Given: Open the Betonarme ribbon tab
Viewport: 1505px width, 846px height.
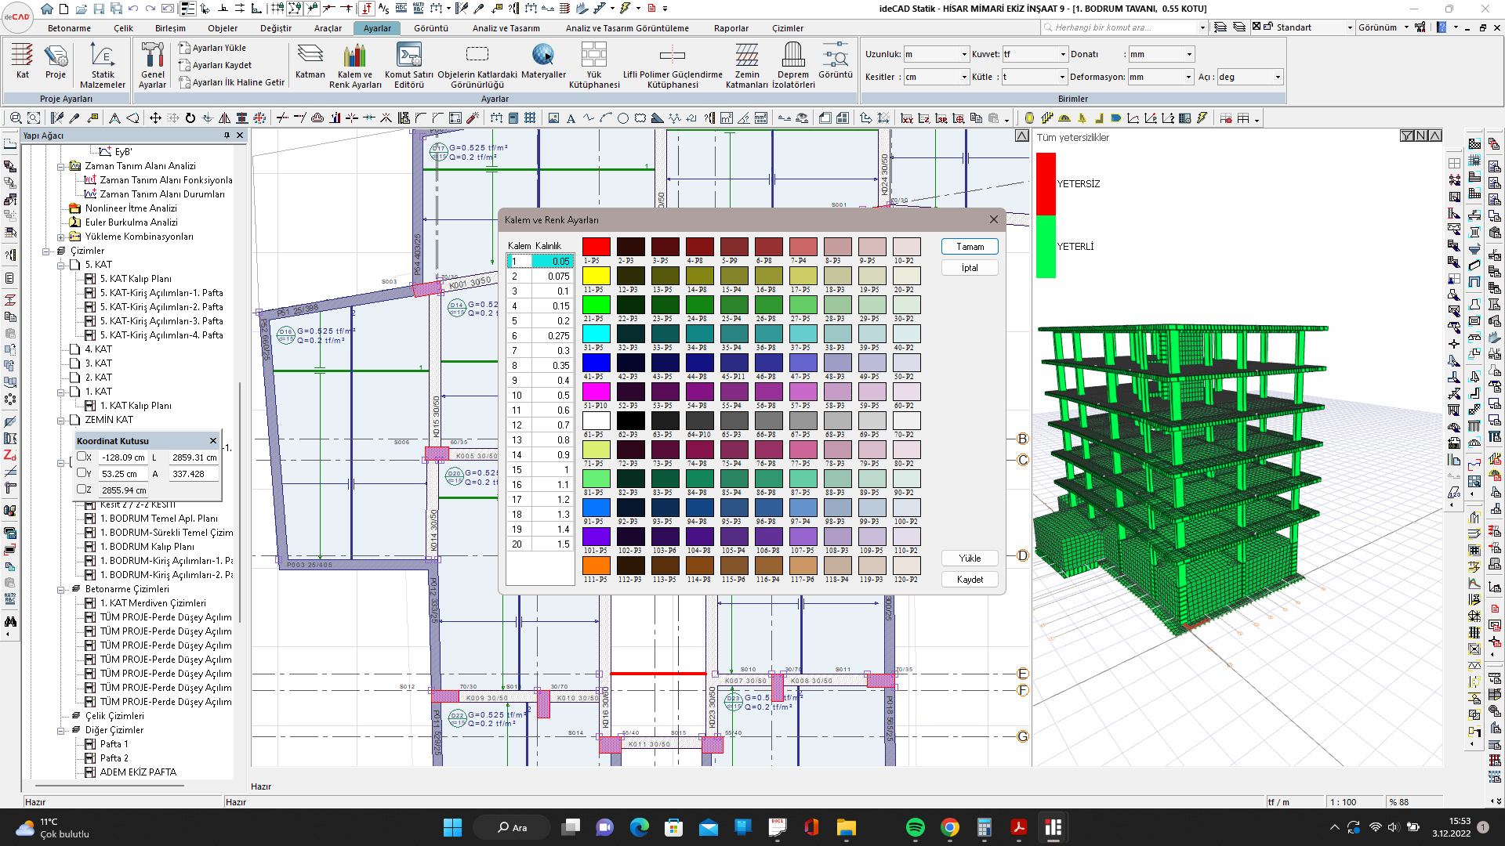Looking at the screenshot, I should (x=69, y=28).
